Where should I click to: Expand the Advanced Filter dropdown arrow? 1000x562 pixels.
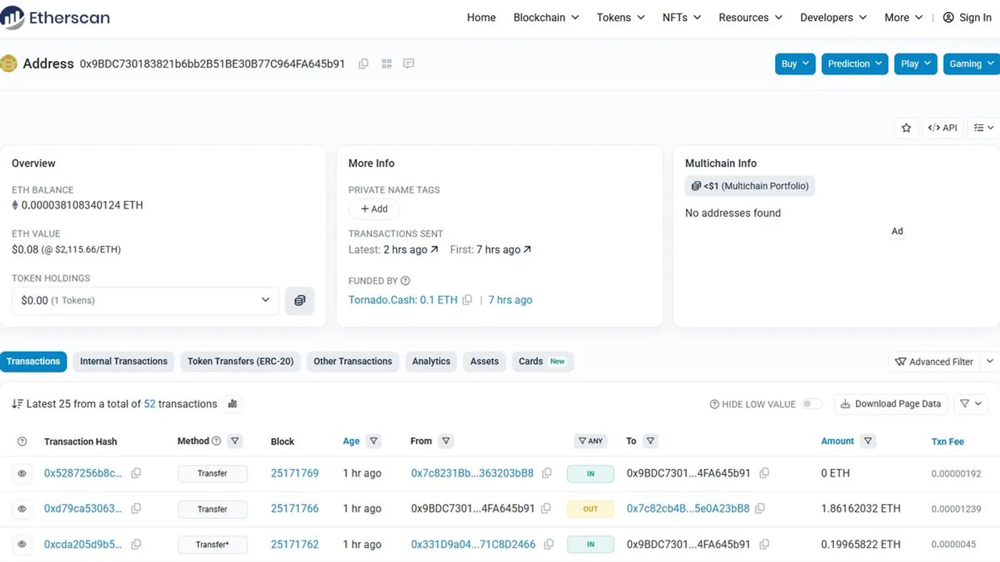989,362
